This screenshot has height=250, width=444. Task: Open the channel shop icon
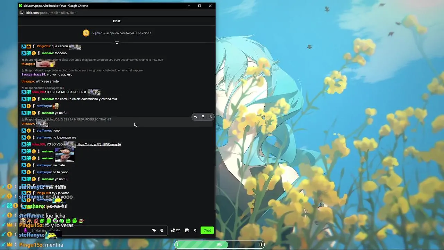(187, 231)
